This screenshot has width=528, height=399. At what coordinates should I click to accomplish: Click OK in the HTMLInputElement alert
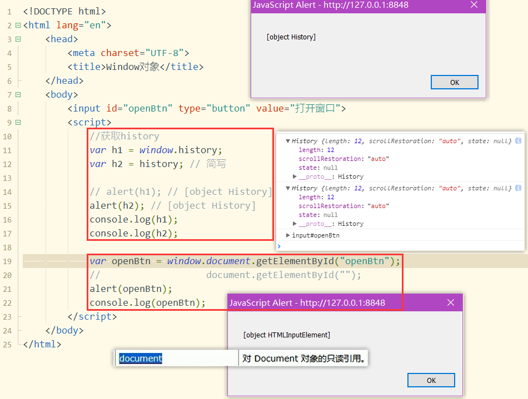tap(431, 380)
